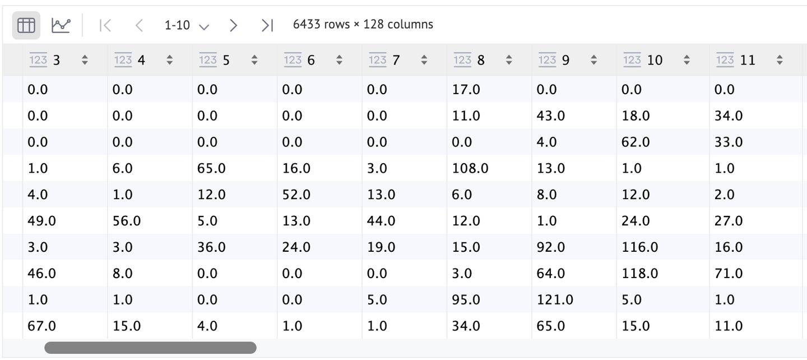
Task: Go to last page arrow
Action: (267, 25)
